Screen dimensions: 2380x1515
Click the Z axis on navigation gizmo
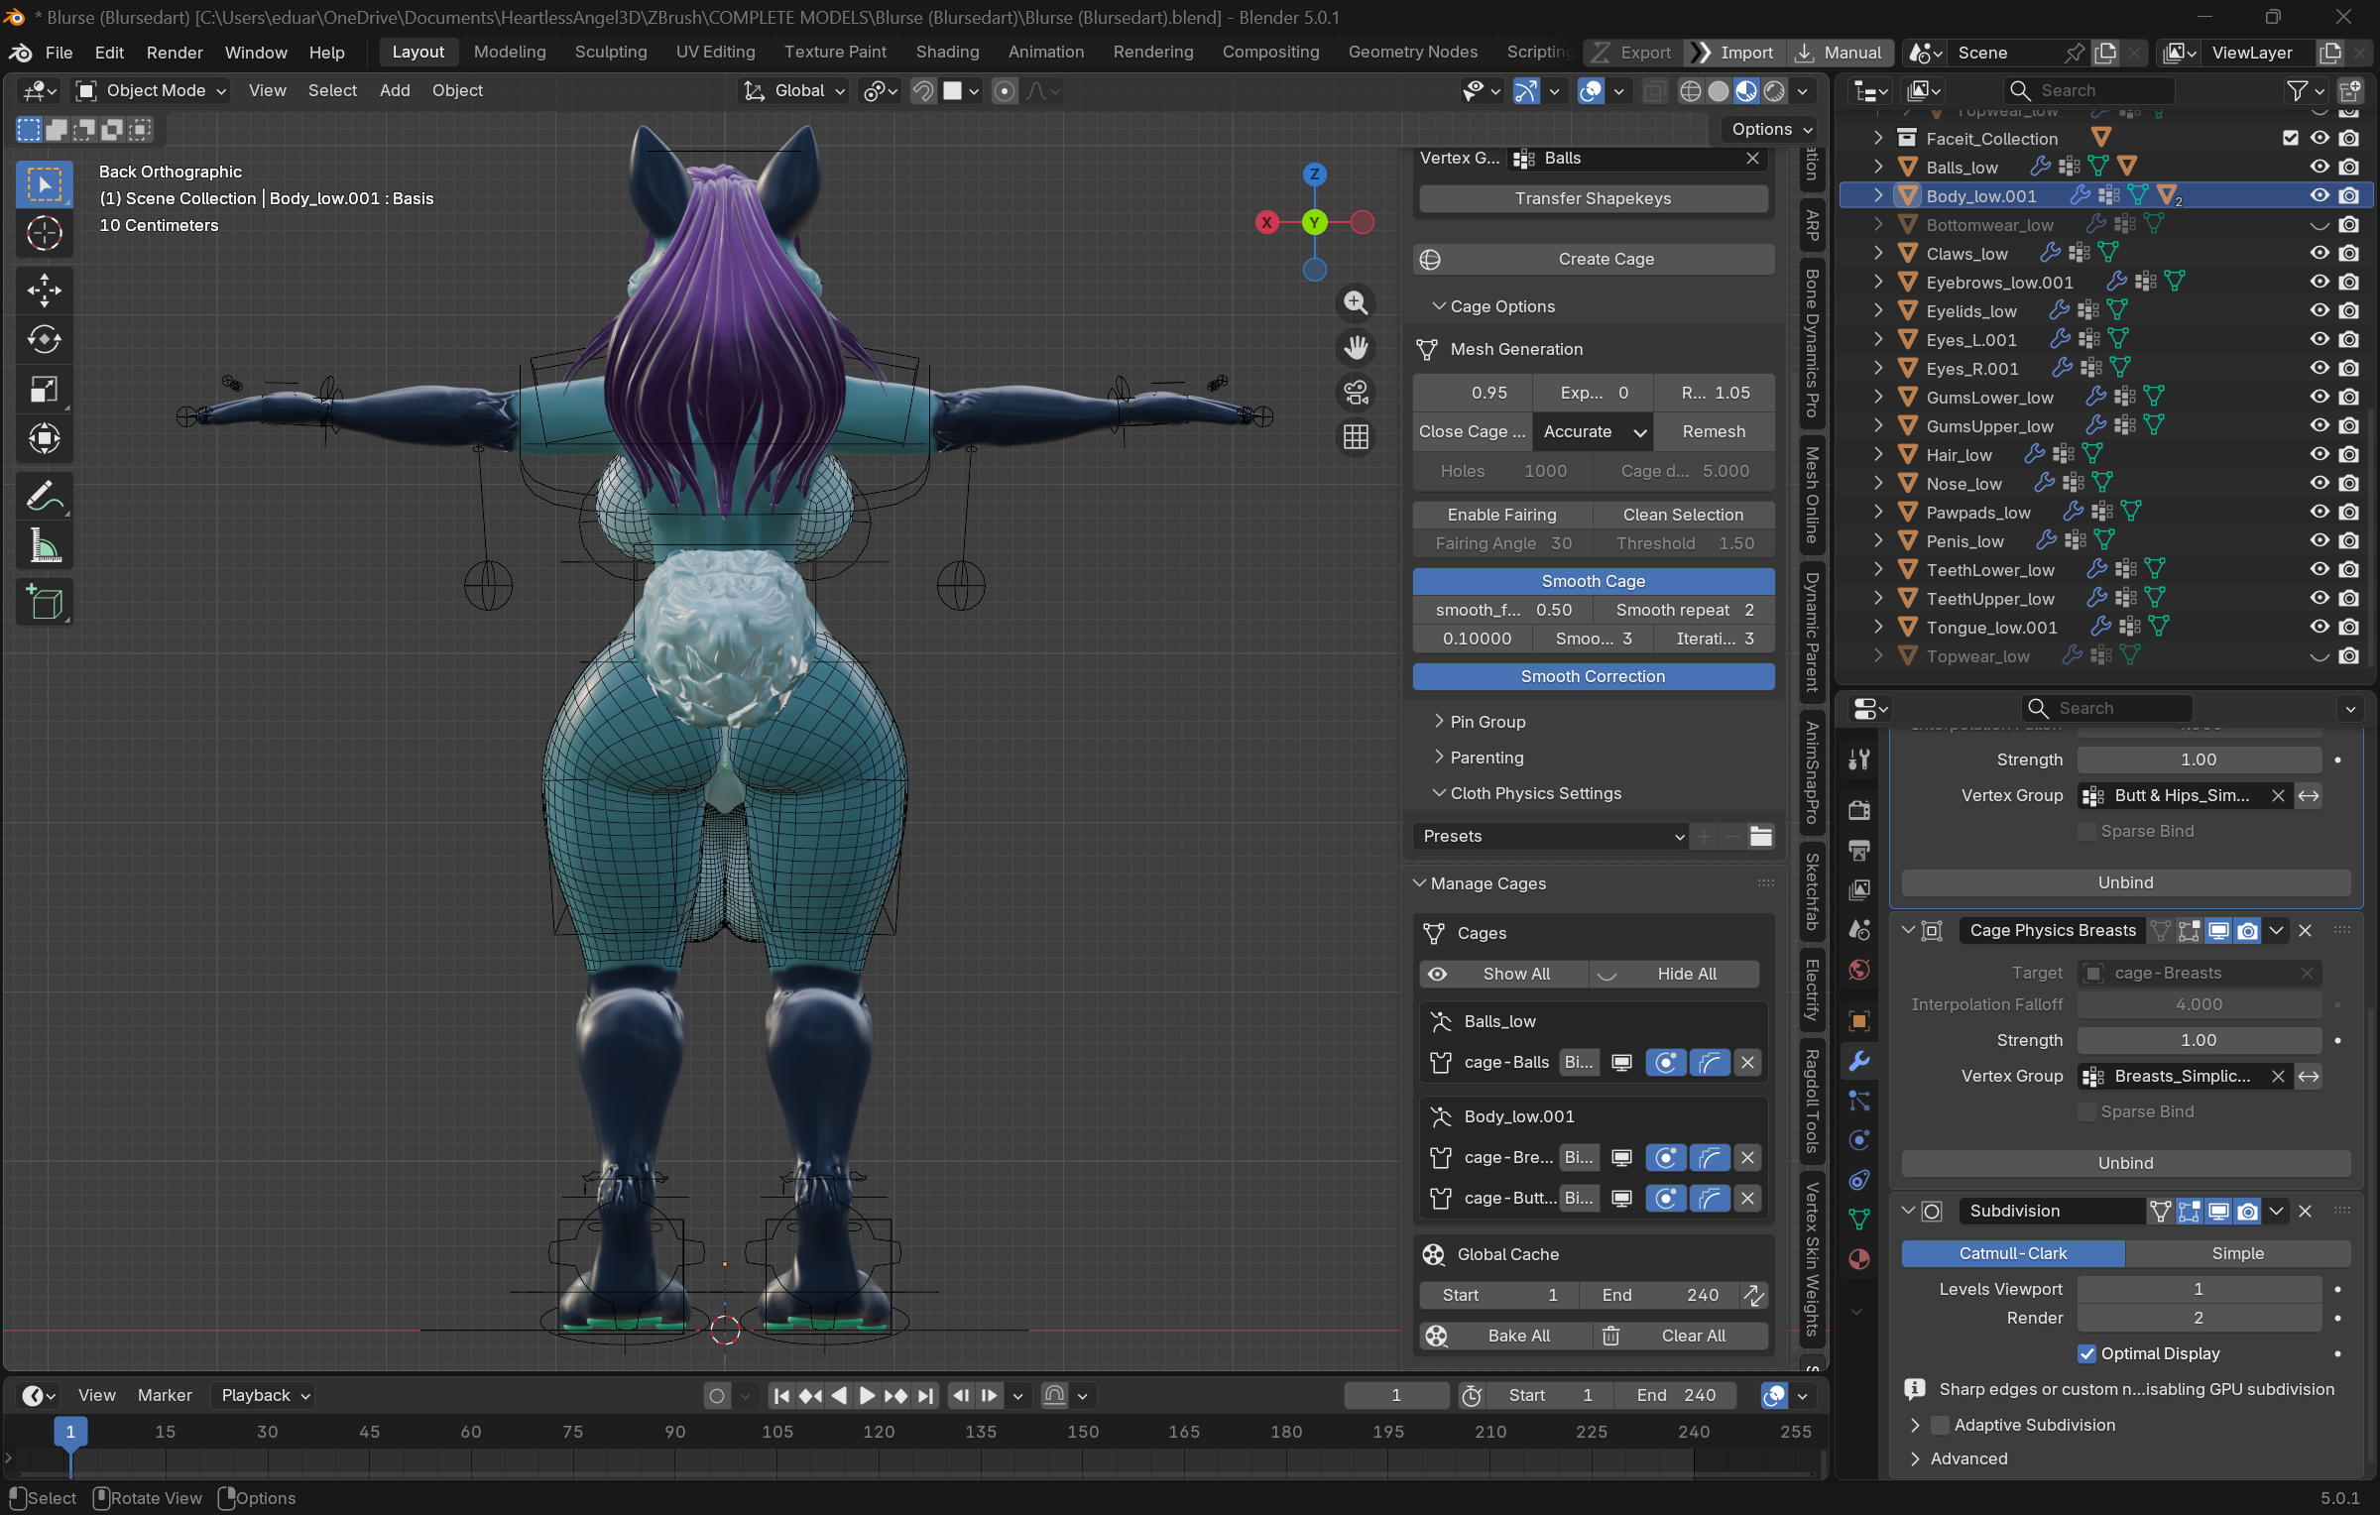[x=1315, y=175]
